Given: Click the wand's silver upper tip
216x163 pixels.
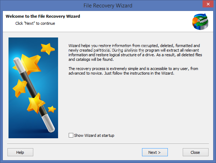Looking at the screenshot, I should click(18, 64).
